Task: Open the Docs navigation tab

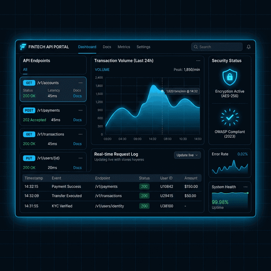Action: [107, 47]
